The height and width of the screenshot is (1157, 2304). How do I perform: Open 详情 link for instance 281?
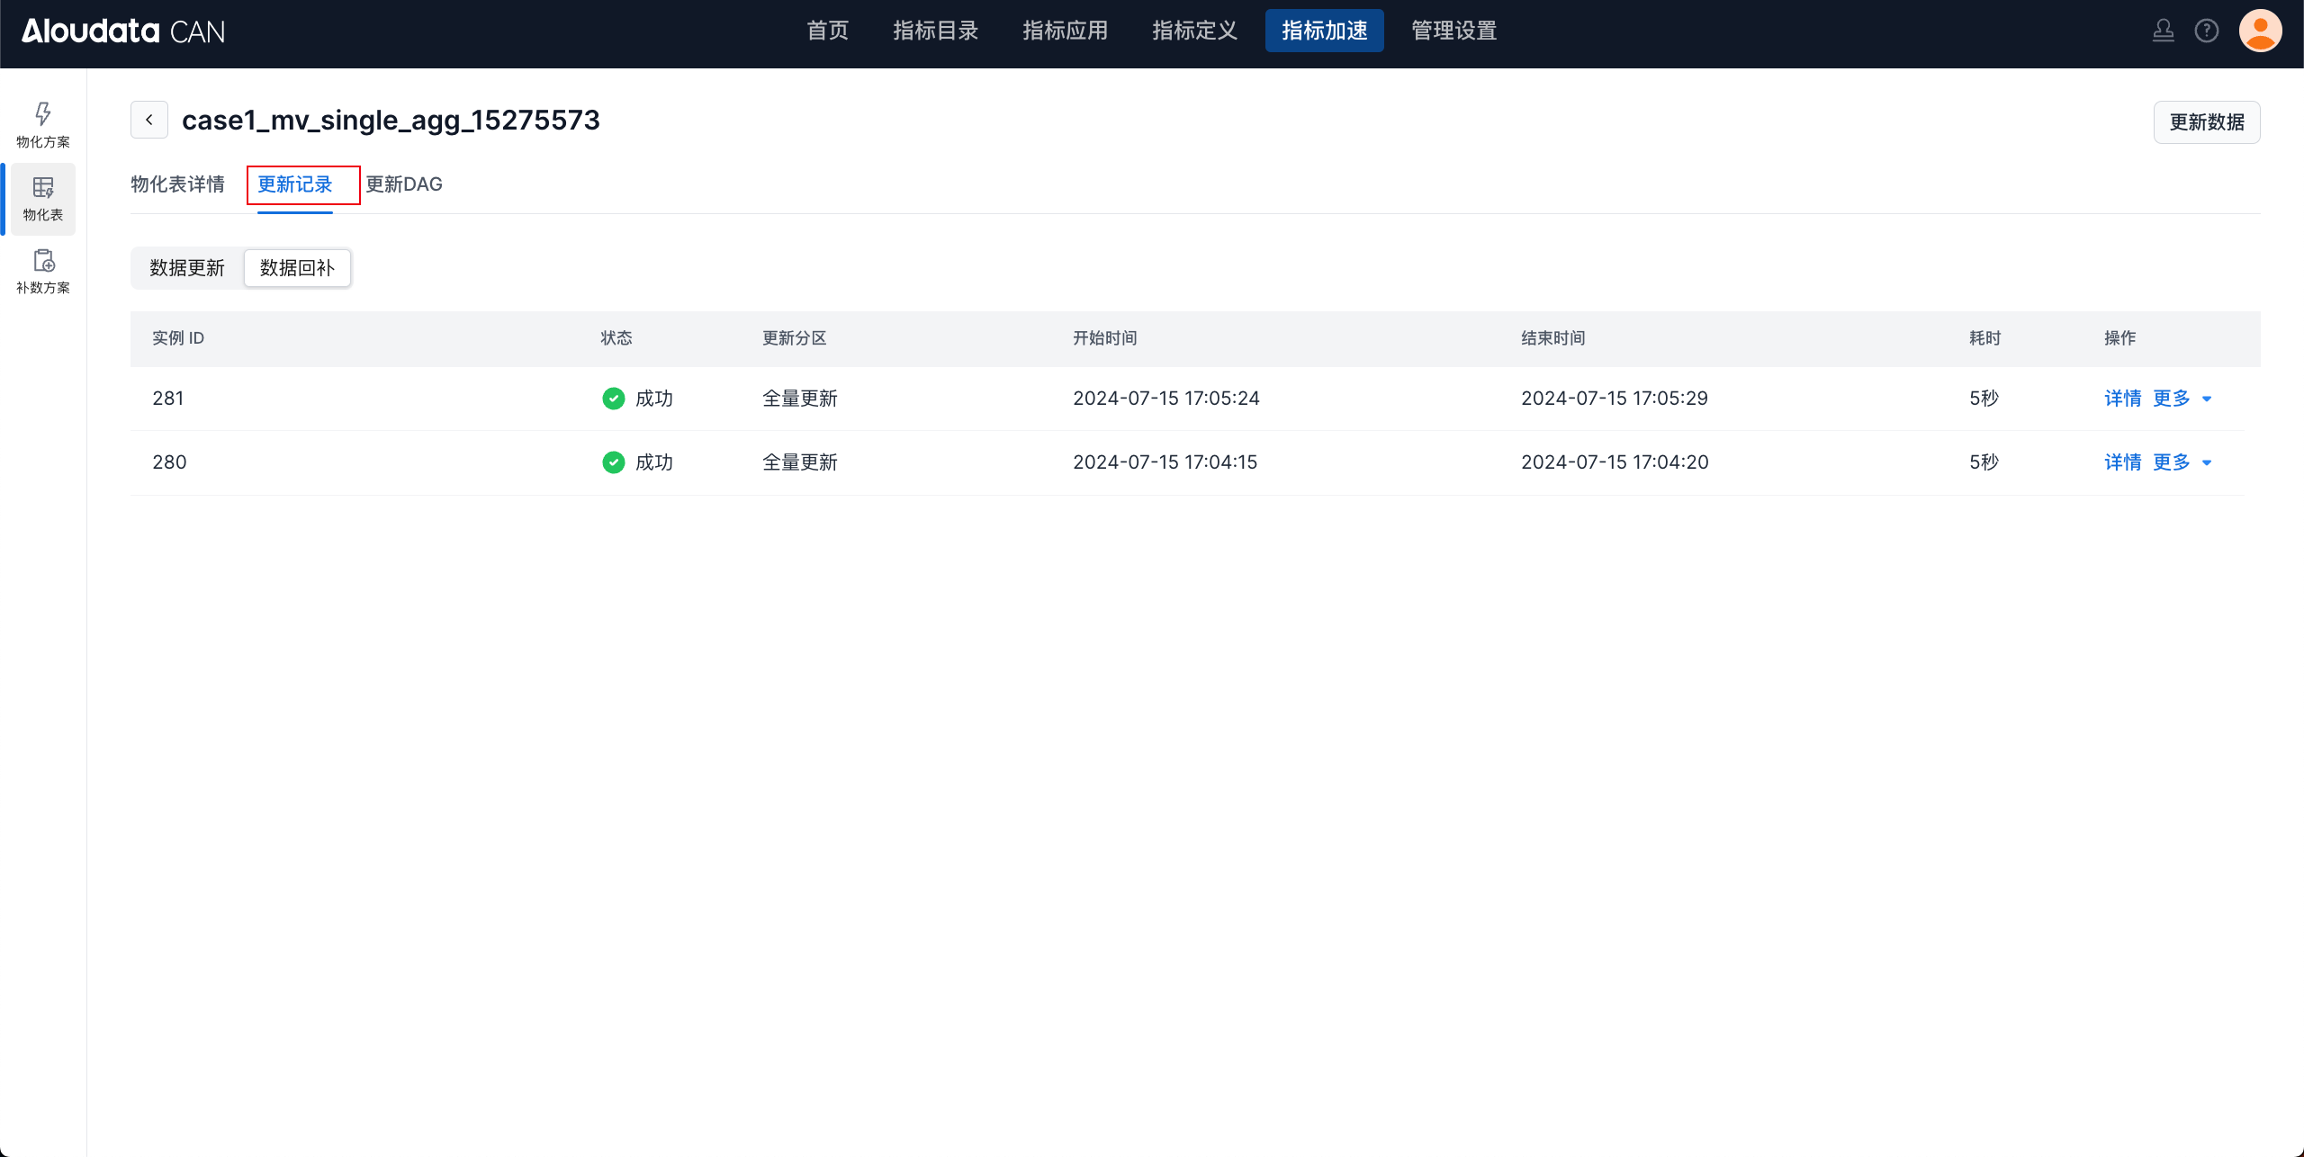2122,399
